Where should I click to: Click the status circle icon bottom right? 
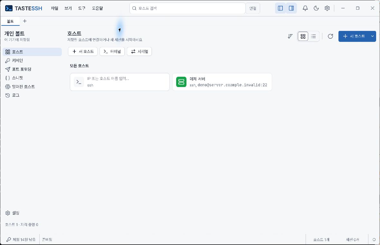click(x=374, y=240)
